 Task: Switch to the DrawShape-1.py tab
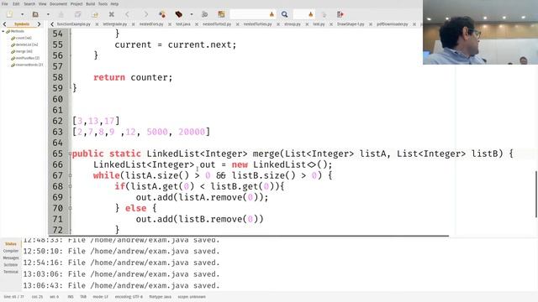click(x=351, y=24)
